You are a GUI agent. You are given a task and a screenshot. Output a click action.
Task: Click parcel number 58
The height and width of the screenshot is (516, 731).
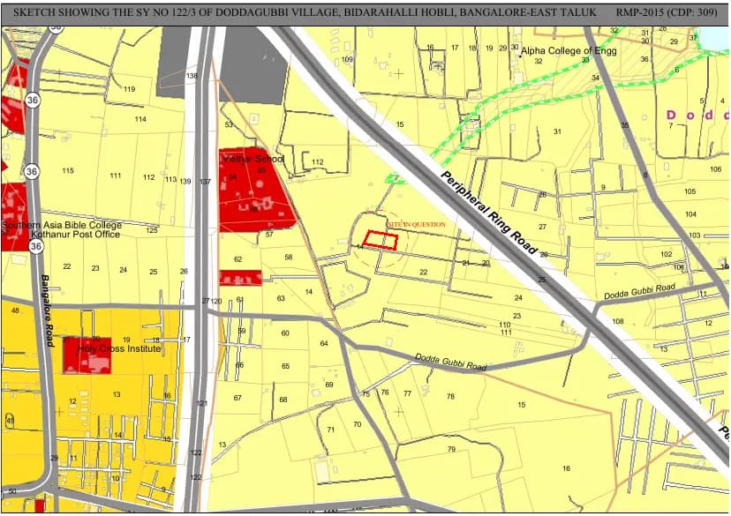288,257
